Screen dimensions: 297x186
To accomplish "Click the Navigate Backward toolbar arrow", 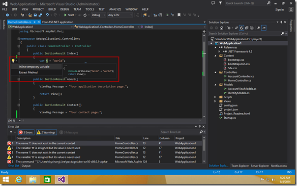I will coord(7,15).
